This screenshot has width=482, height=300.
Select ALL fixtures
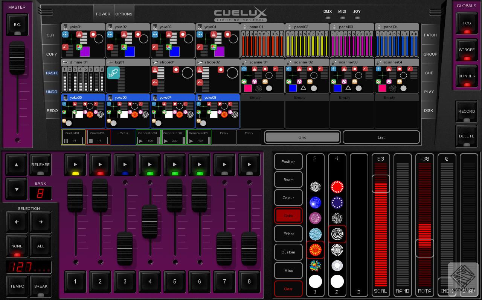[x=41, y=246]
